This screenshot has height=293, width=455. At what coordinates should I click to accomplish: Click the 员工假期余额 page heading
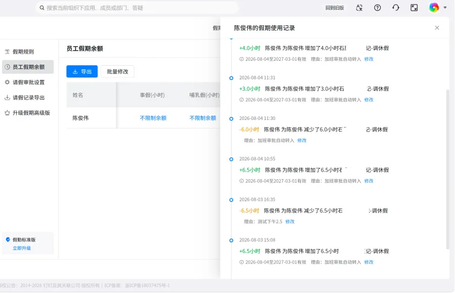click(85, 49)
